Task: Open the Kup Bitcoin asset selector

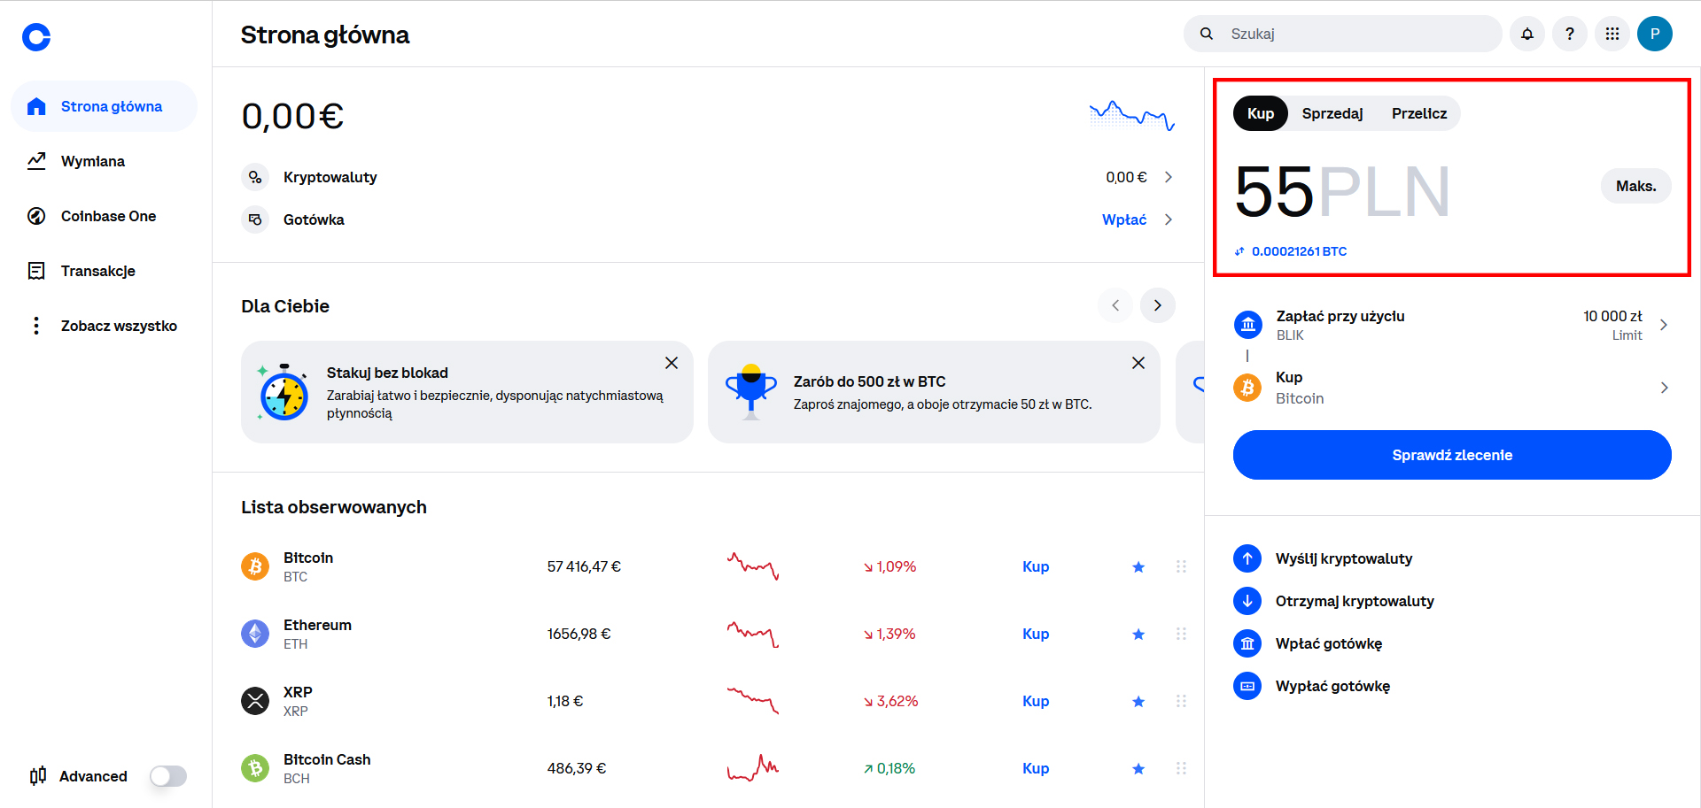Action: pyautogui.click(x=1451, y=388)
